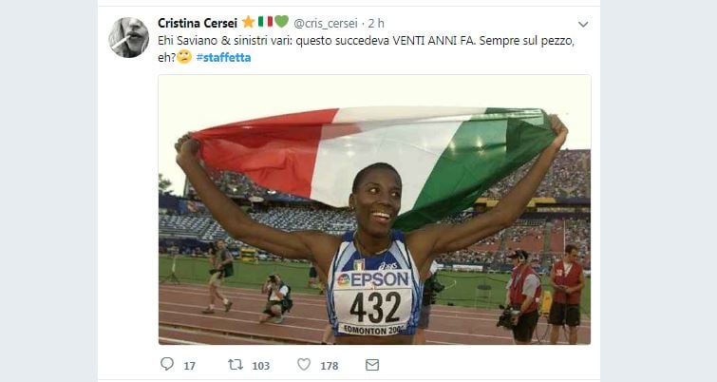Open the @cris_cersei handle link

pos(326,24)
